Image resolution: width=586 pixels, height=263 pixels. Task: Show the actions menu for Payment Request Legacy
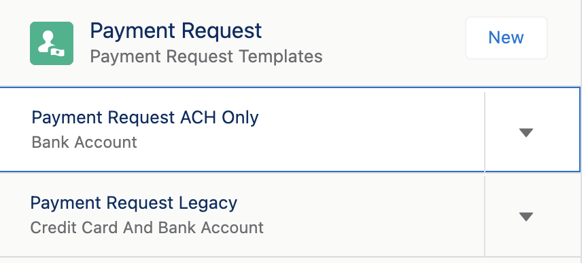click(525, 216)
